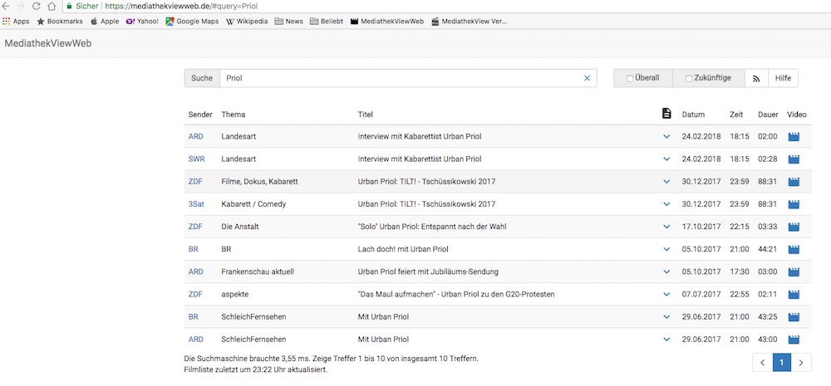Click the RSS feed icon button
Viewport: 831px width, 386px height.
click(x=756, y=78)
